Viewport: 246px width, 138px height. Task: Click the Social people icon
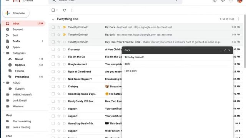[x=10, y=59]
